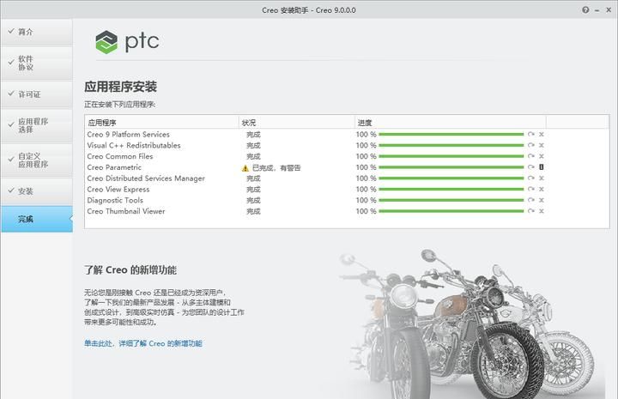The height and width of the screenshot is (399, 618).
Task: Select the Creo Thumbnail Viewer row name
Action: tap(125, 211)
